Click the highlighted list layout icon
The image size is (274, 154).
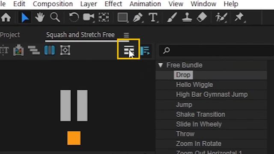tap(129, 50)
